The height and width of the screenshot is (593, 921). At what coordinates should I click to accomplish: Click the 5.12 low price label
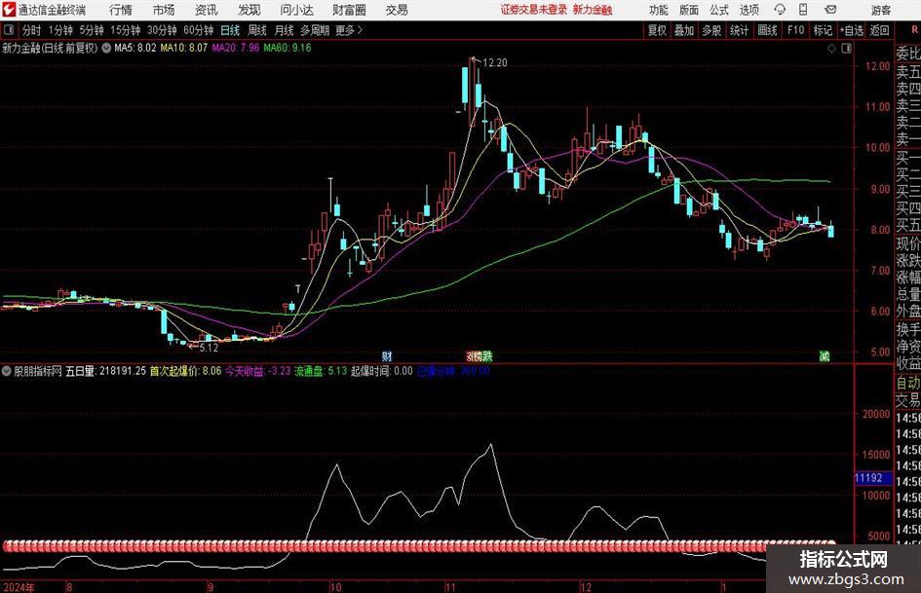pyautogui.click(x=209, y=348)
